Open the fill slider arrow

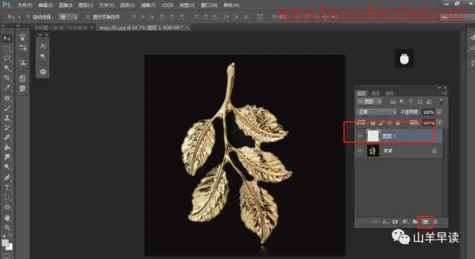coord(439,123)
